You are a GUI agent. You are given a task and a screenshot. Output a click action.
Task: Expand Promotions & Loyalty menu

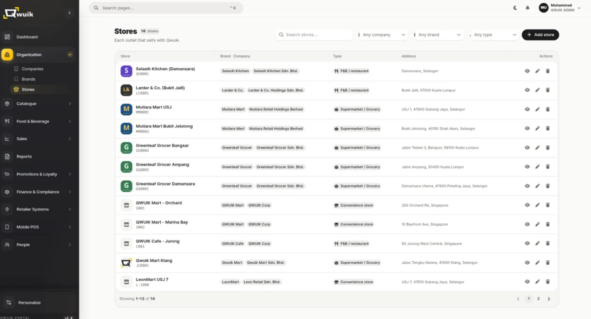pos(38,174)
